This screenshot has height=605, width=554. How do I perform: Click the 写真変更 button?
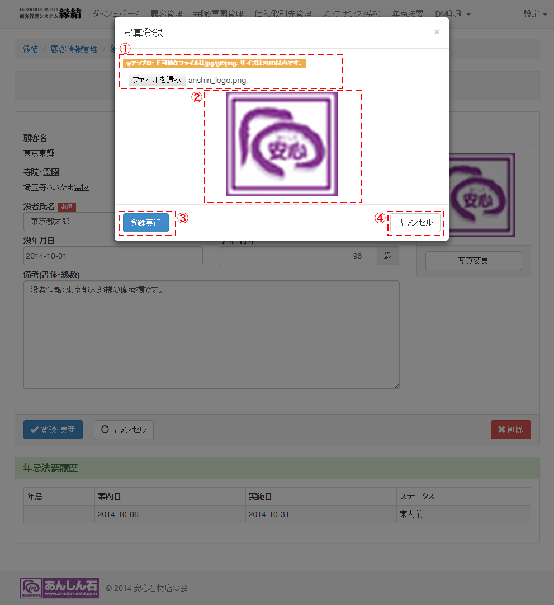tap(473, 261)
